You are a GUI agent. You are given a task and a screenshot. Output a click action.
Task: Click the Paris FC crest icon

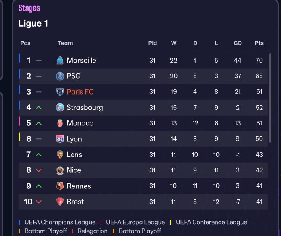point(60,92)
